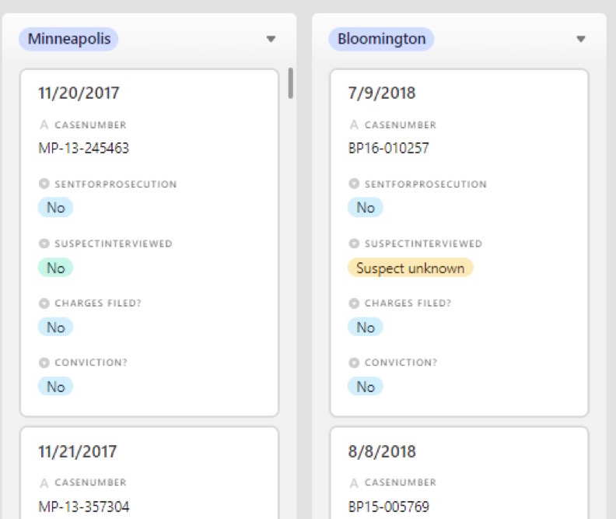Image resolution: width=616 pixels, height=519 pixels.
Task: Open the Bloomington column dropdown arrow
Action: (x=581, y=39)
